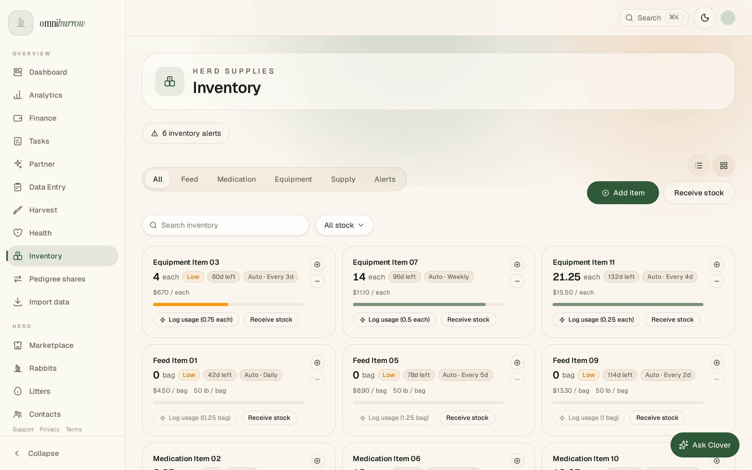The image size is (752, 470).
Task: Increase quantity of Medication Item 02
Action: coord(317,461)
